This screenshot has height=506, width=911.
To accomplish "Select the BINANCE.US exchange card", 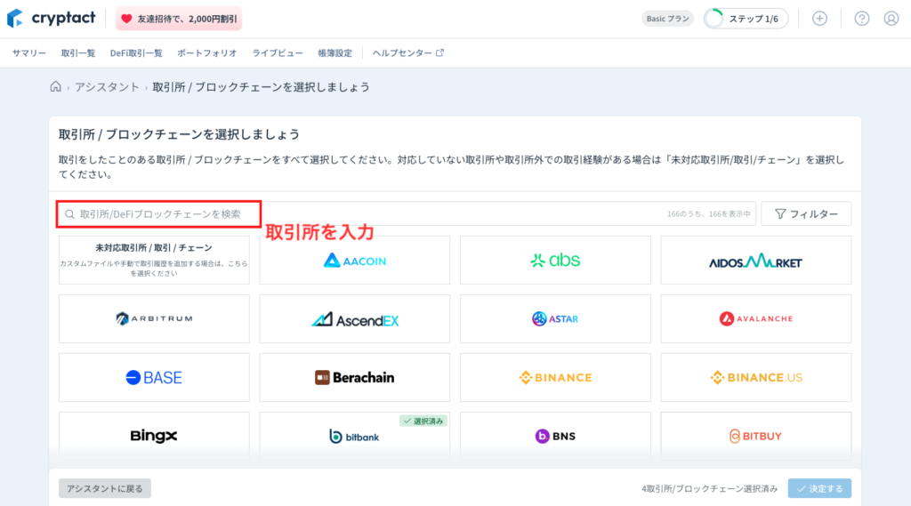I will coord(756,377).
